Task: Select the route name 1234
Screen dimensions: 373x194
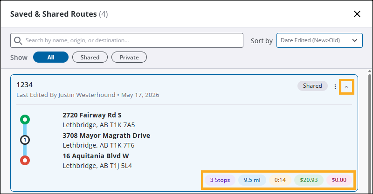Action: point(25,85)
